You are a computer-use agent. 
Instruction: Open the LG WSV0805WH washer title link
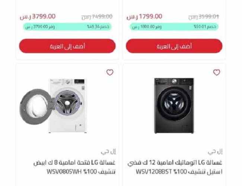(74, 167)
